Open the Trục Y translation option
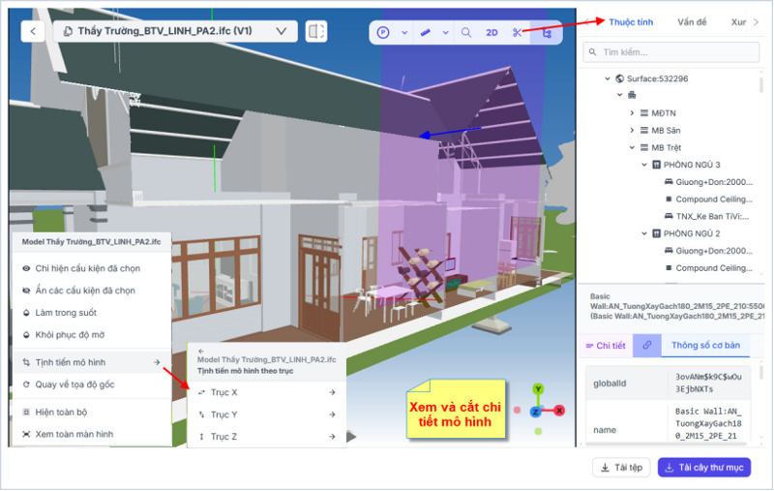This screenshot has height=491, width=774. [x=267, y=414]
